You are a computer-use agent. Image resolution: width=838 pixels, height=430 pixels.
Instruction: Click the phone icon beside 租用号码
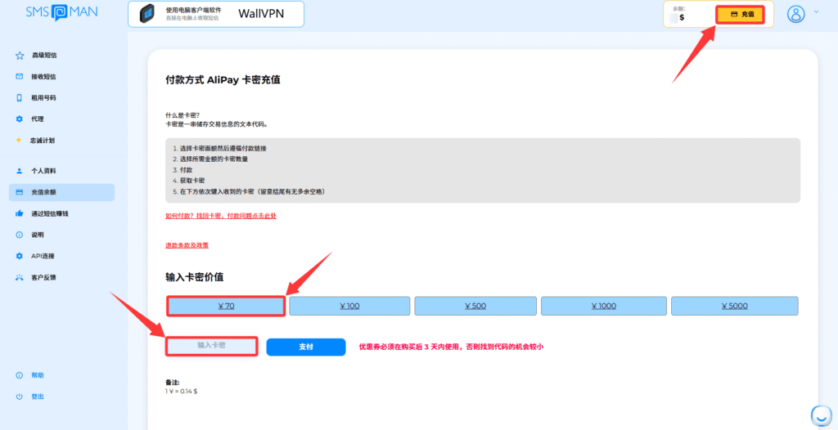(x=20, y=98)
